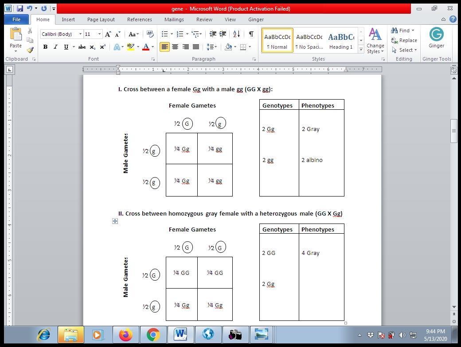
Task: Switch to the Review tab
Action: (204, 19)
